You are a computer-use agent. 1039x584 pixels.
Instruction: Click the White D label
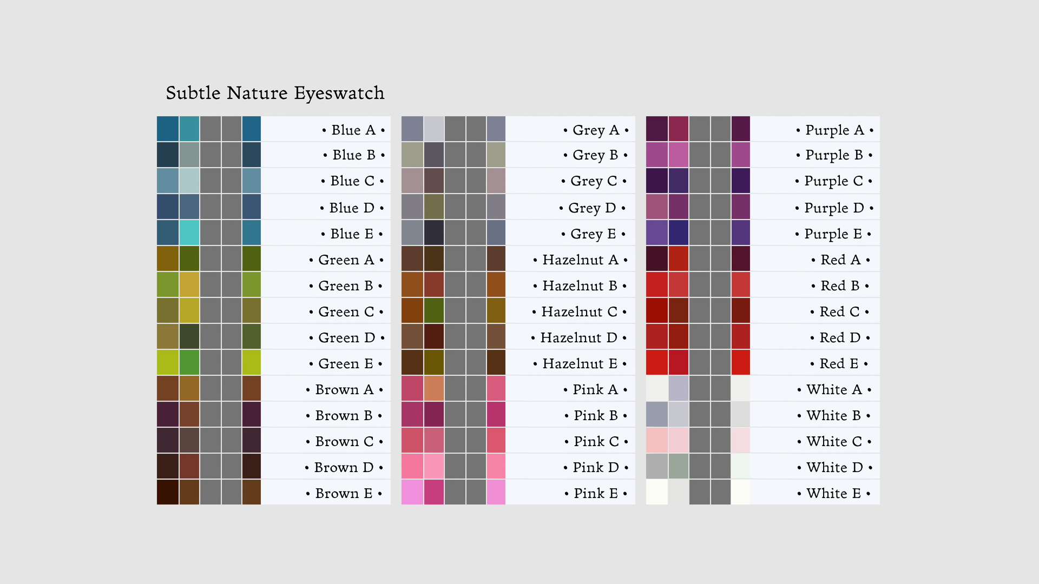pos(834,467)
